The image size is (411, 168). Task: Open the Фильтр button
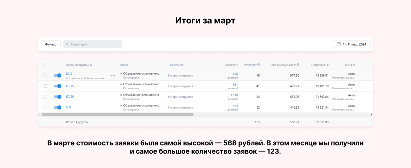(x=51, y=44)
